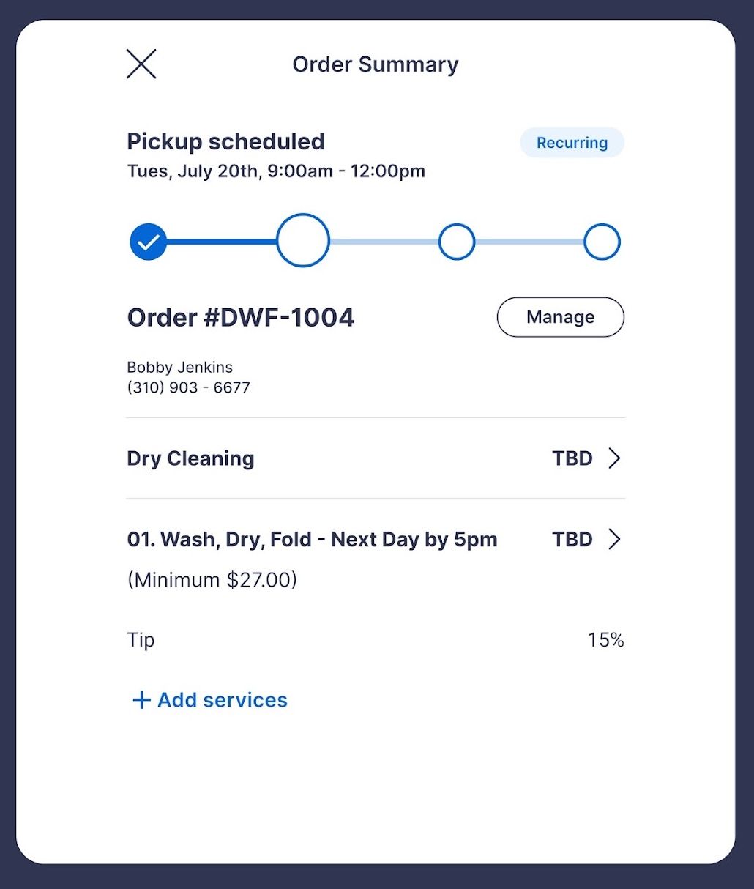Click the Dry Cleaning TBD price
The image size is (754, 889).
(572, 458)
